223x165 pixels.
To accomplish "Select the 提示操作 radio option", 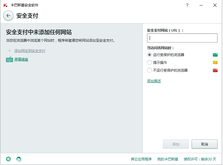I will 149,62.
